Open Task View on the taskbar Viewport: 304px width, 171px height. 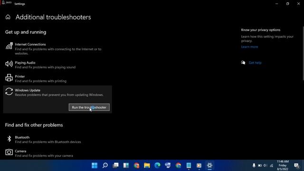tap(115, 165)
